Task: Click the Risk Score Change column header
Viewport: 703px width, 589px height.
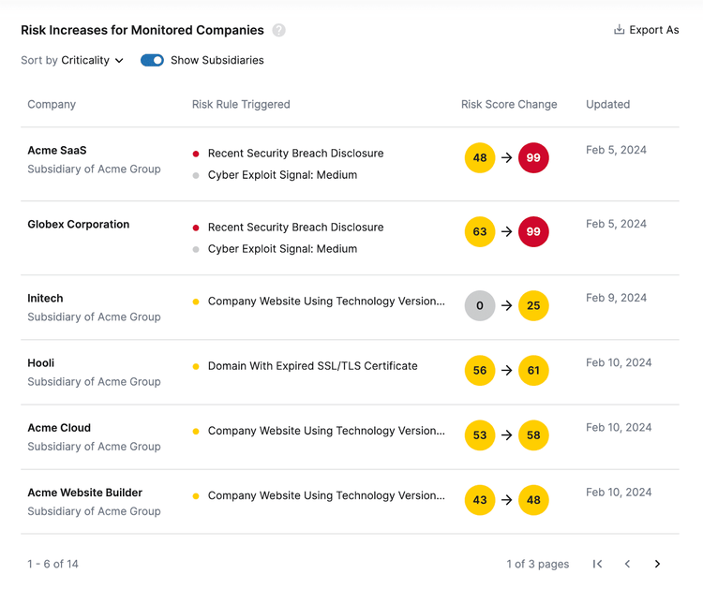Action: point(509,104)
